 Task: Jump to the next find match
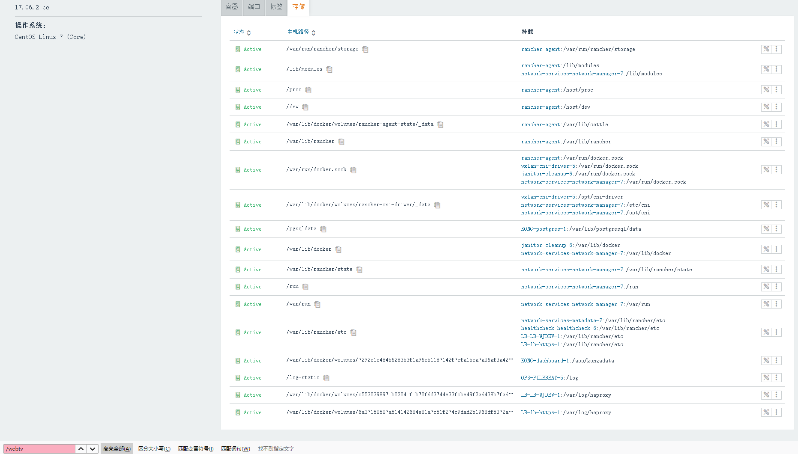coord(93,449)
